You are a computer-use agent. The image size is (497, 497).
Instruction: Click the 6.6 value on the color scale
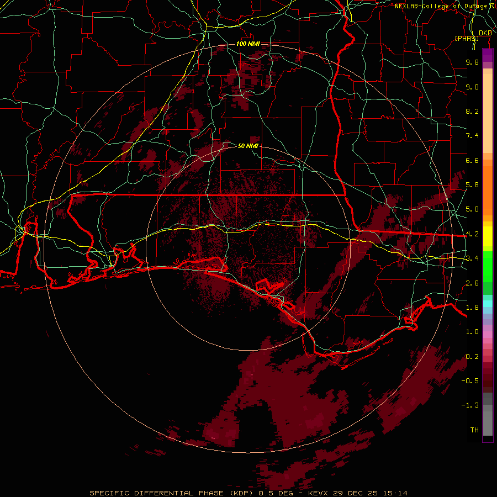pos(472,160)
